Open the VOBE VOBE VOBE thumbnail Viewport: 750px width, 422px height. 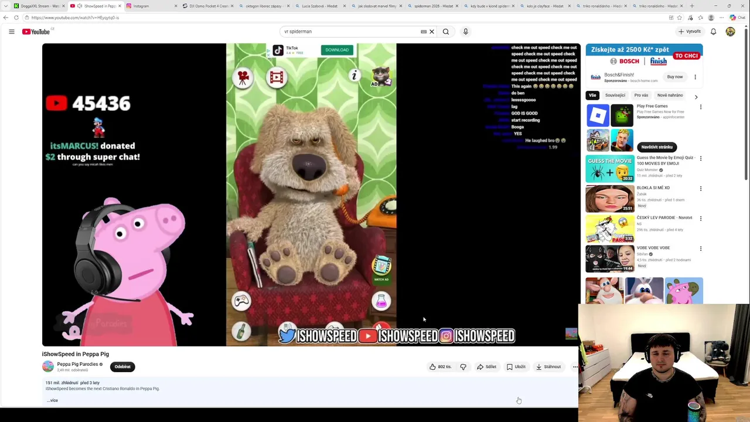pyautogui.click(x=609, y=258)
